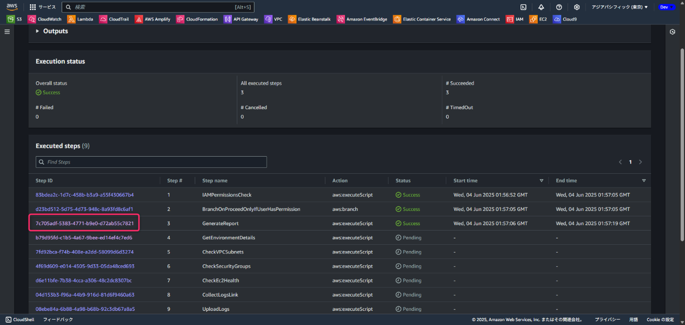Open IAM shortcut
Screen dimensions: 685x325
pyautogui.click(x=515, y=19)
